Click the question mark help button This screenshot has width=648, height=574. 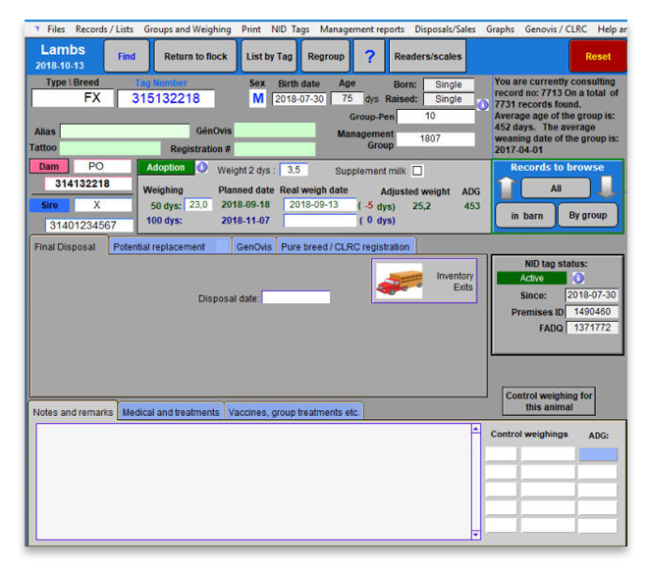(369, 57)
